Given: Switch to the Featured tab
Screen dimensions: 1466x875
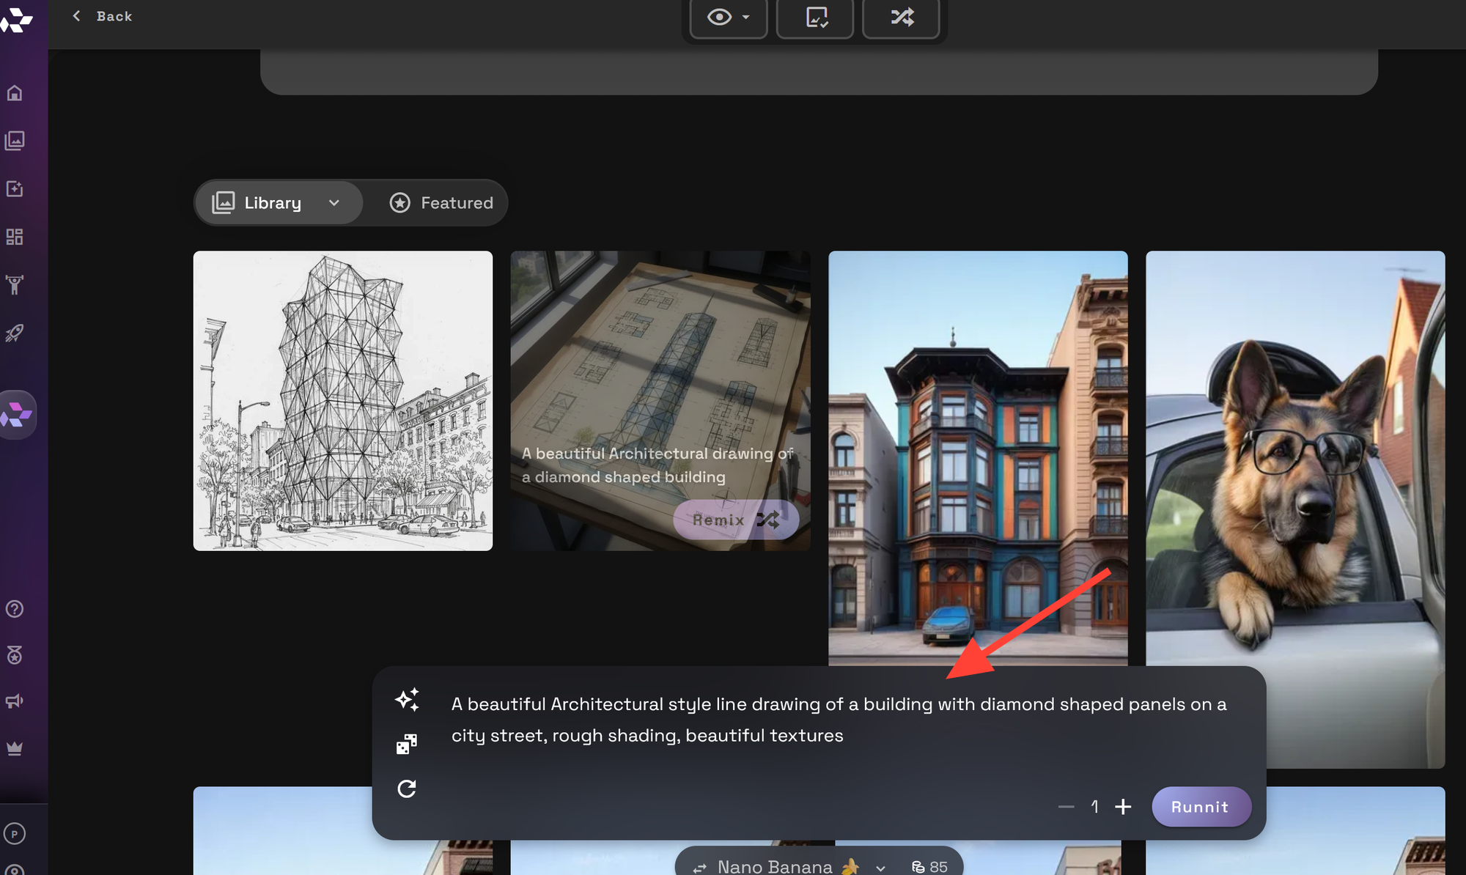Looking at the screenshot, I should 441,203.
